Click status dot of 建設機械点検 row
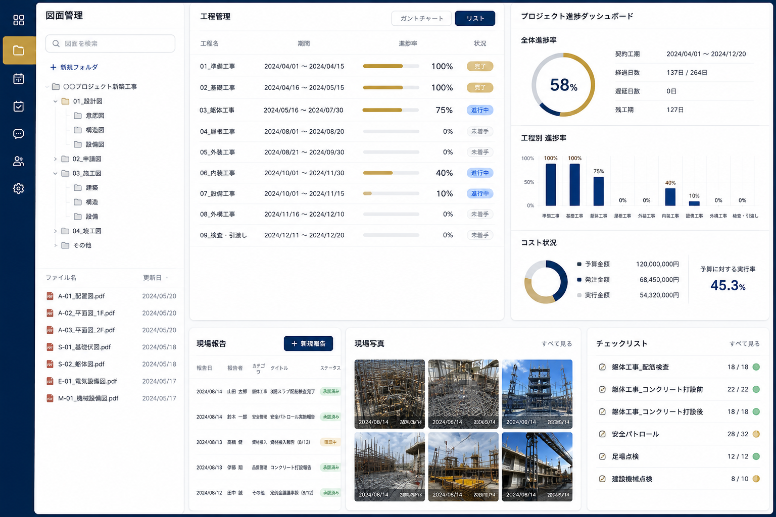The width and height of the screenshot is (776, 517). pyautogui.click(x=756, y=479)
